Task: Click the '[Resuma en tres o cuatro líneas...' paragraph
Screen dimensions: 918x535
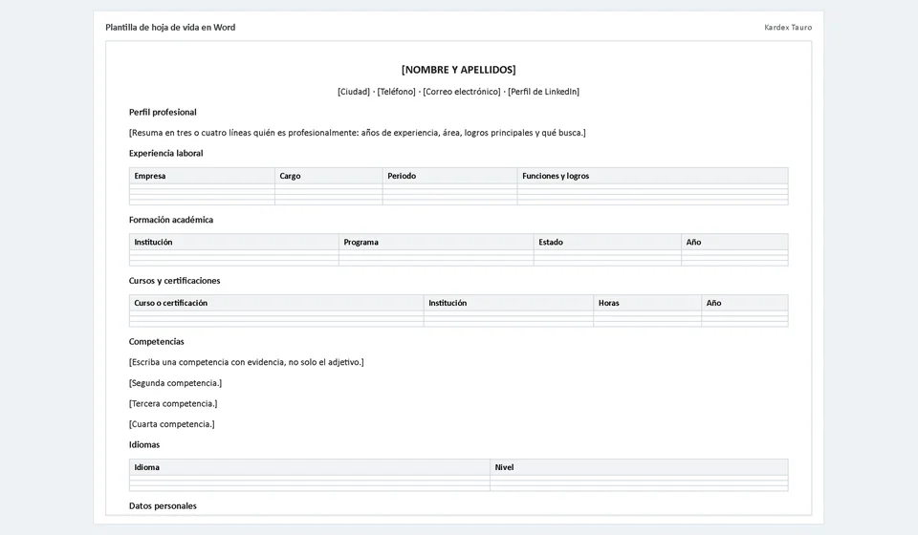Action: pyautogui.click(x=357, y=133)
